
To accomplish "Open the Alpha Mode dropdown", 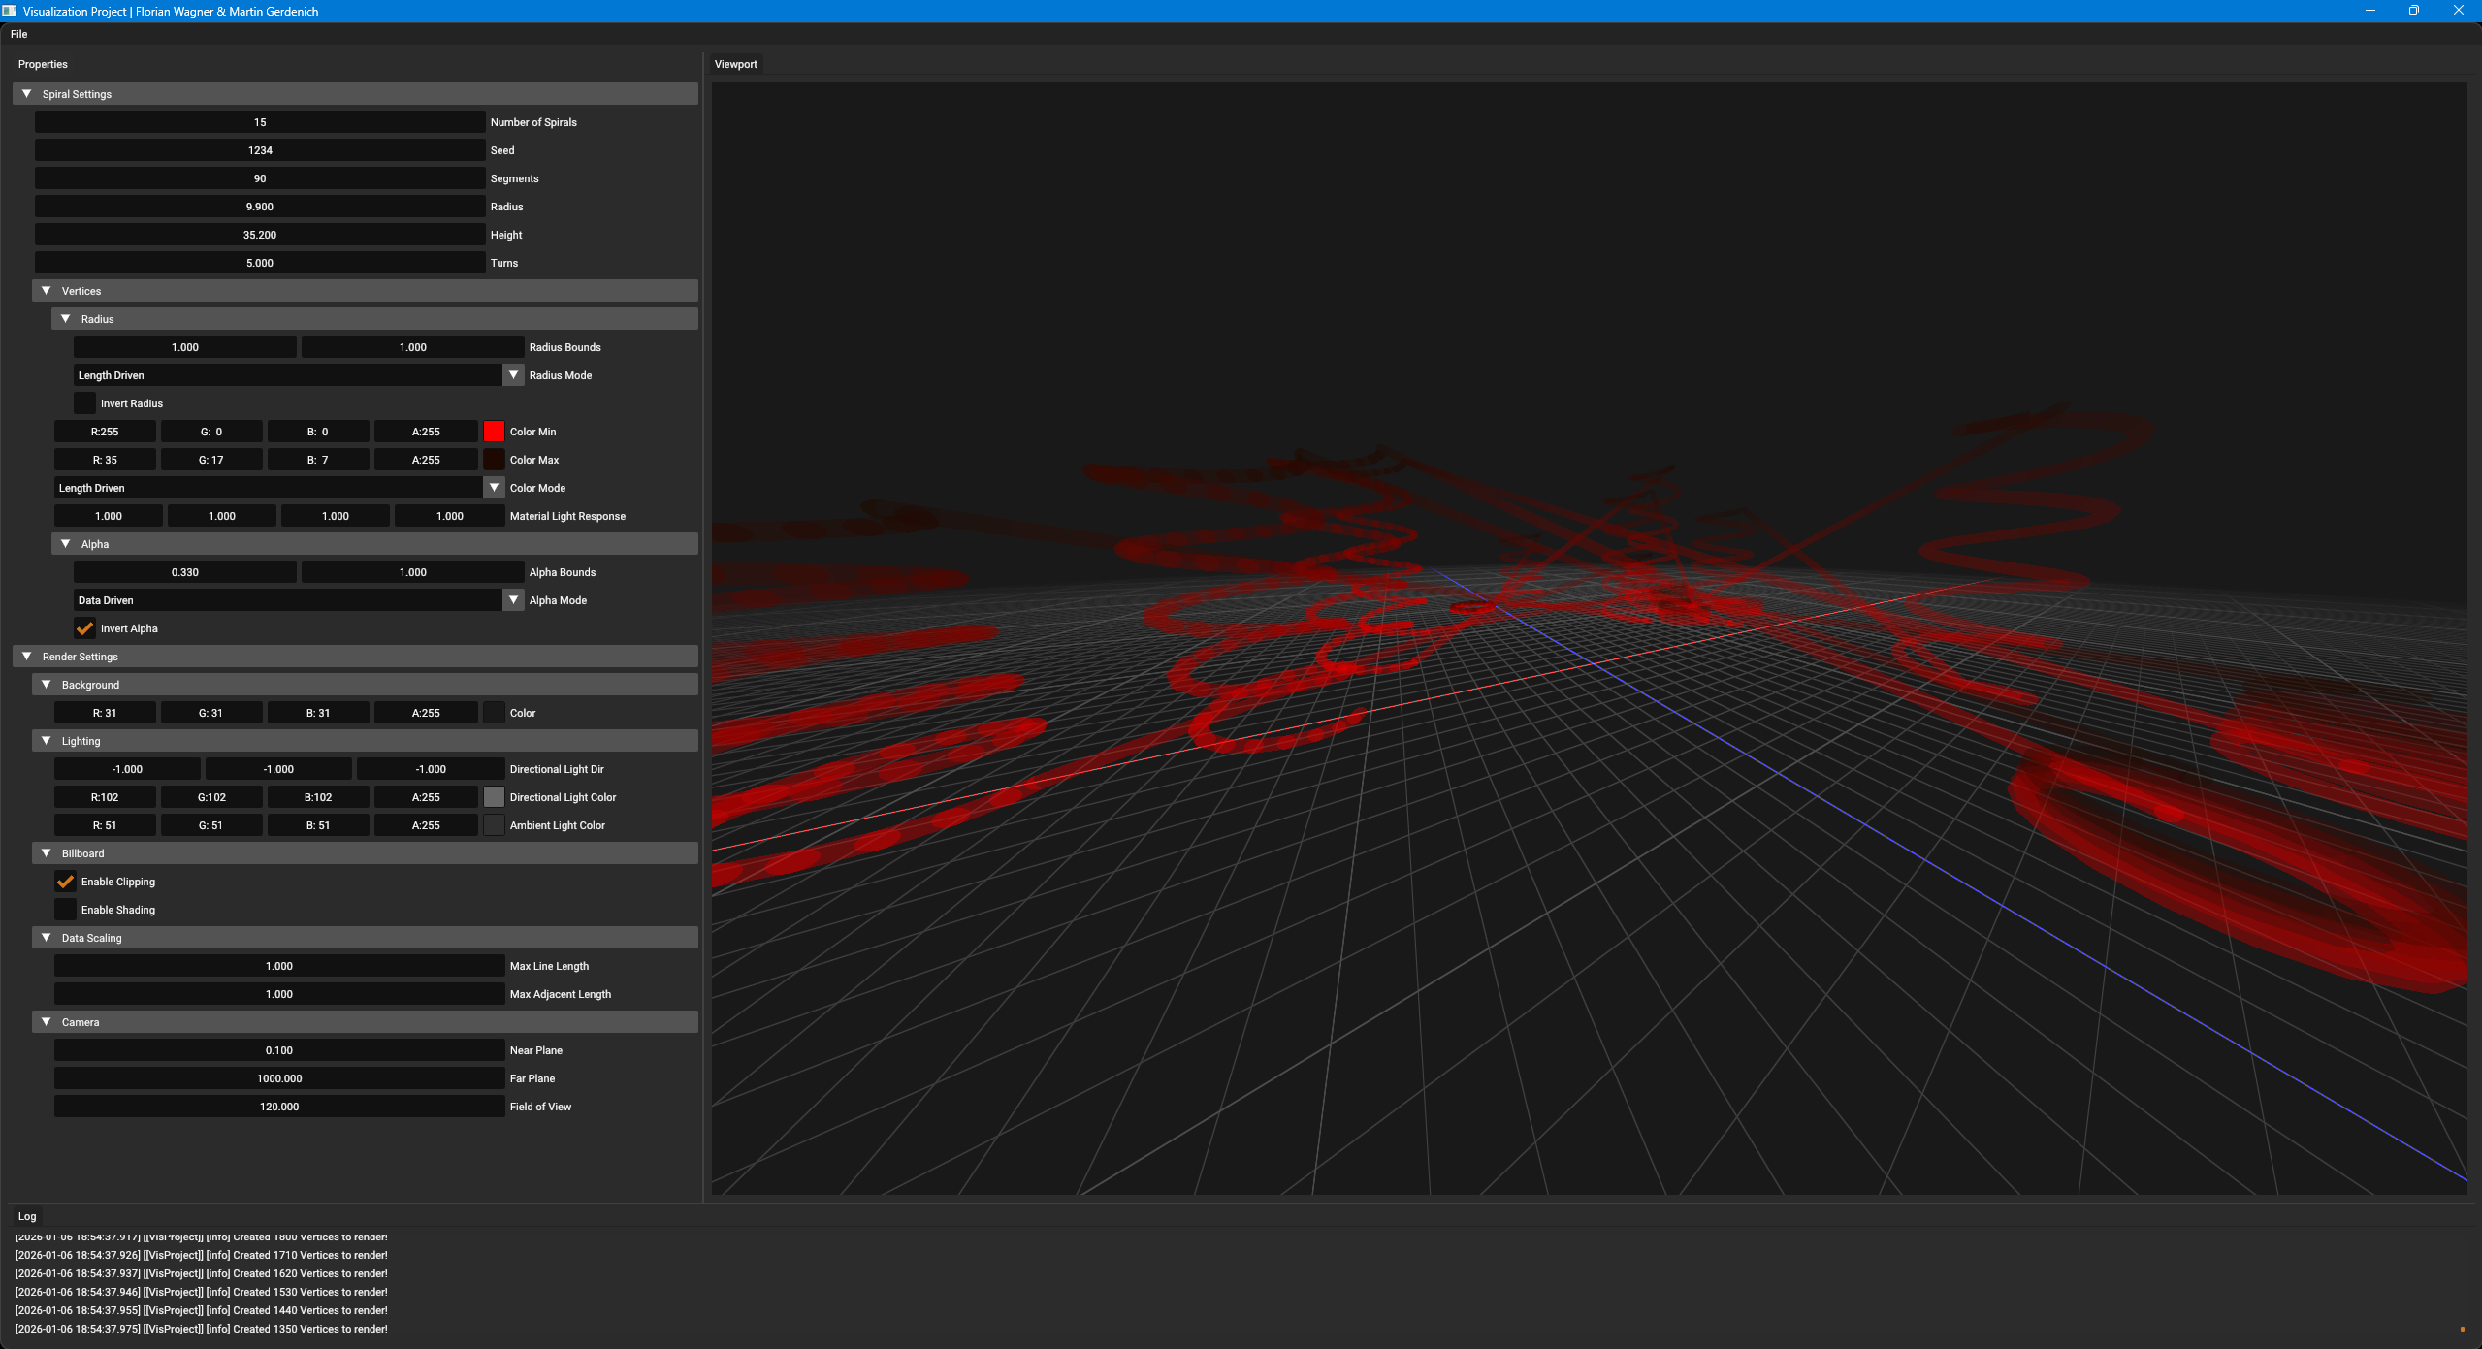I will (514, 600).
